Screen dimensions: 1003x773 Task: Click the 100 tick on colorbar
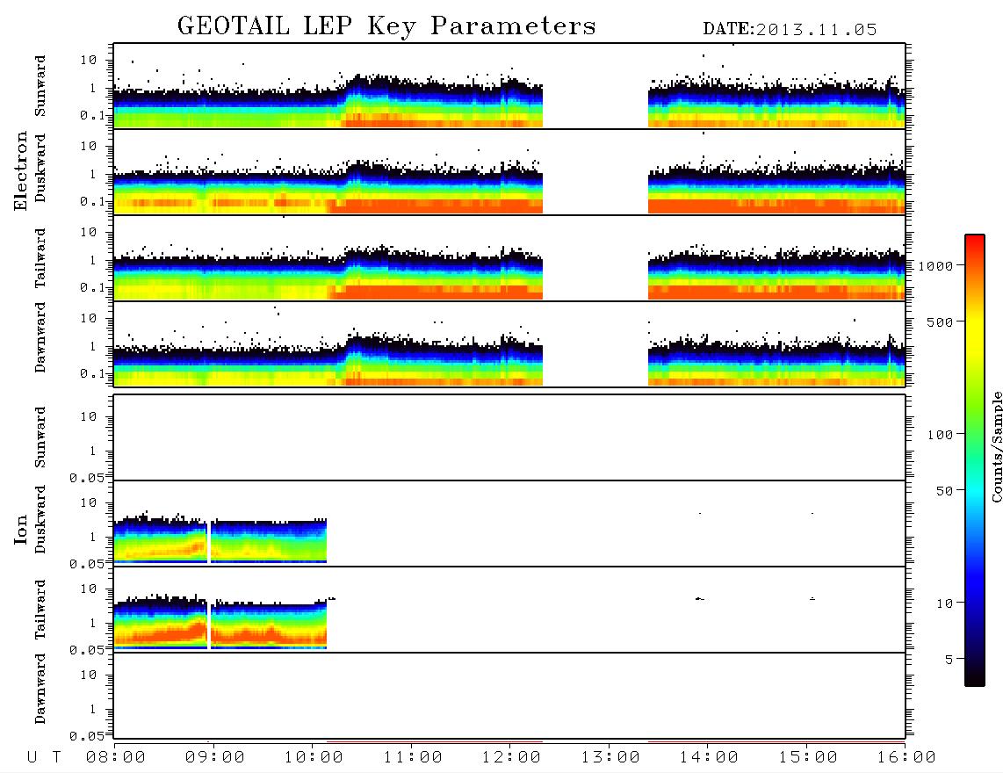(940, 435)
